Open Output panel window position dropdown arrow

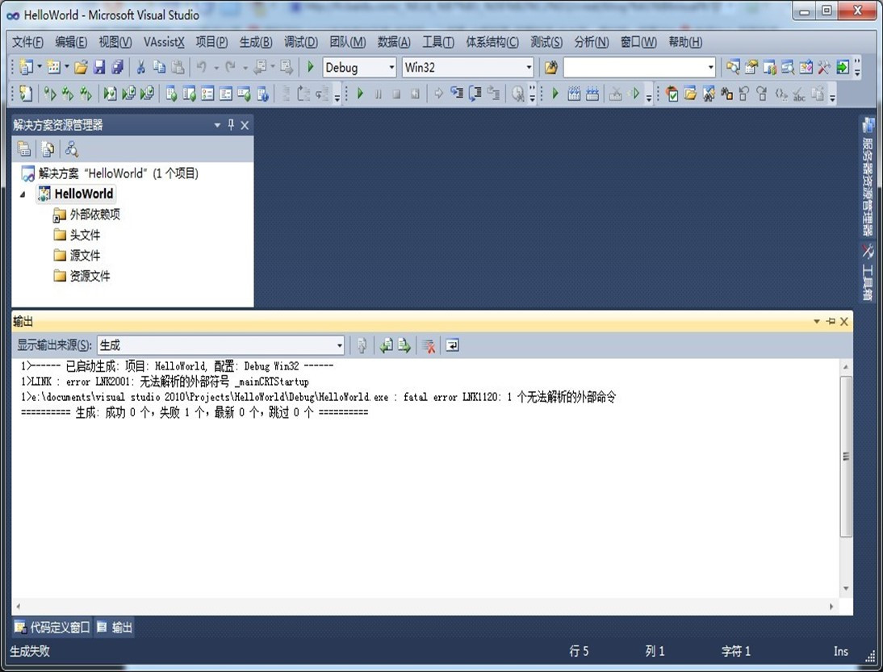click(817, 321)
